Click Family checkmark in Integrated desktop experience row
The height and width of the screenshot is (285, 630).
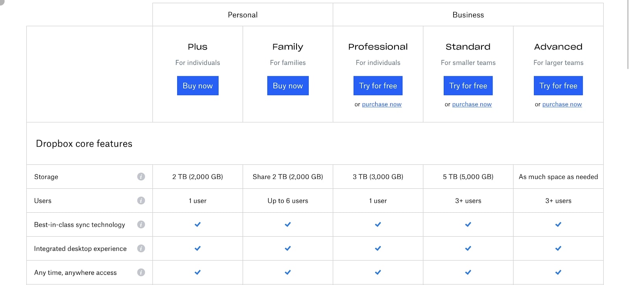click(288, 248)
